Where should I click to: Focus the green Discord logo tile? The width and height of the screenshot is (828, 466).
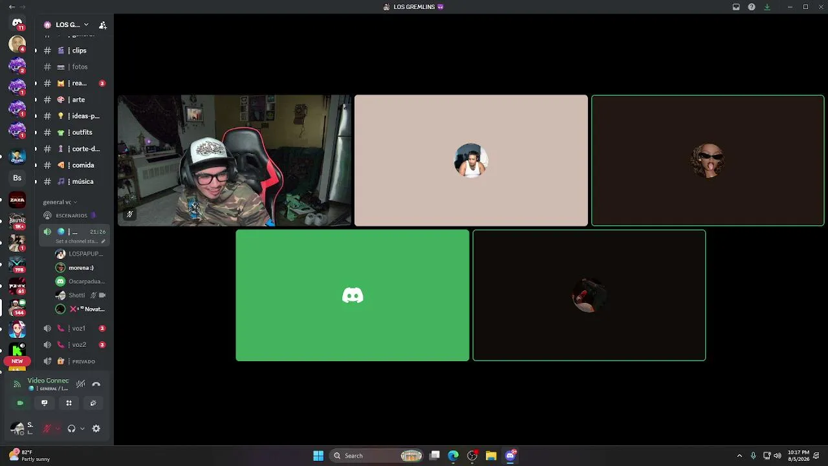pos(353,295)
